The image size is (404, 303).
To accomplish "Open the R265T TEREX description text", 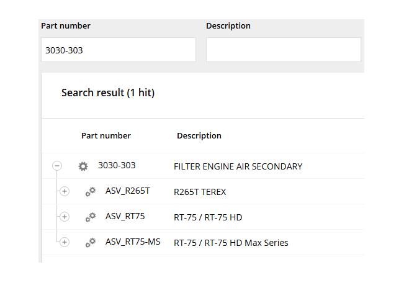I will (x=200, y=192).
